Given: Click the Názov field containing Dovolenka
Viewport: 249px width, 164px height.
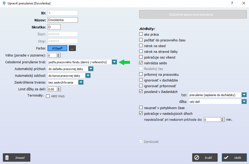Looking at the screenshot, I should click(63, 20).
